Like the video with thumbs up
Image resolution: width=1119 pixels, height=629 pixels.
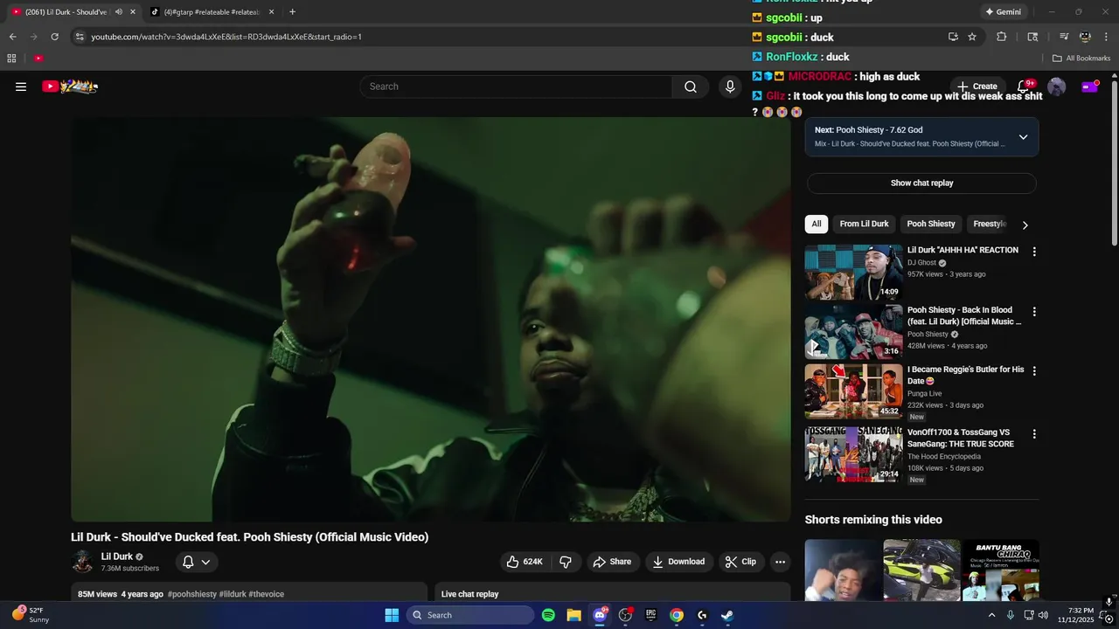[525, 562]
